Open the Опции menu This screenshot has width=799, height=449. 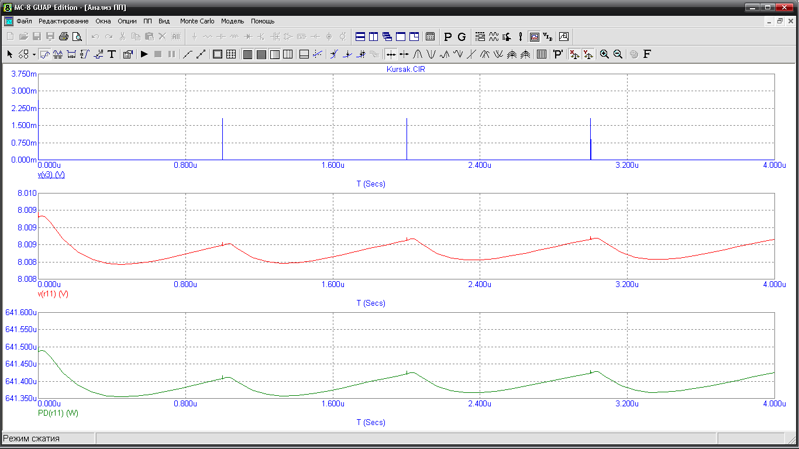(x=127, y=21)
